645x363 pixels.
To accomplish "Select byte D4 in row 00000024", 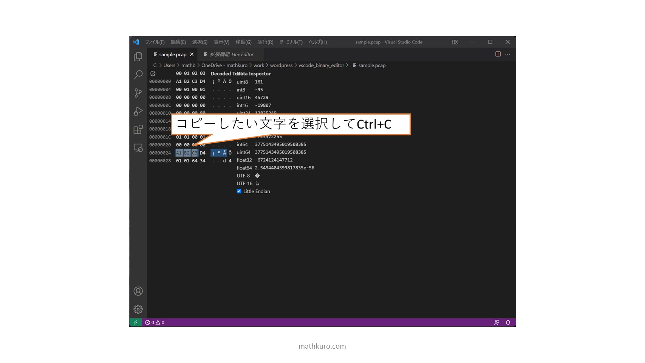I will [x=203, y=153].
